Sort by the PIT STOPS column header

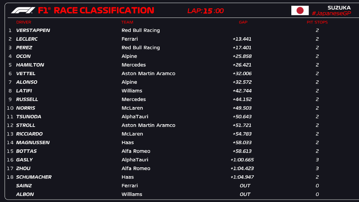[317, 22]
